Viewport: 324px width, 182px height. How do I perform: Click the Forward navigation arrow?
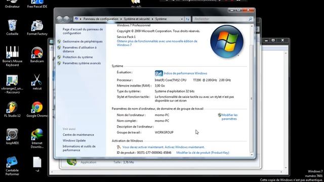(66, 19)
